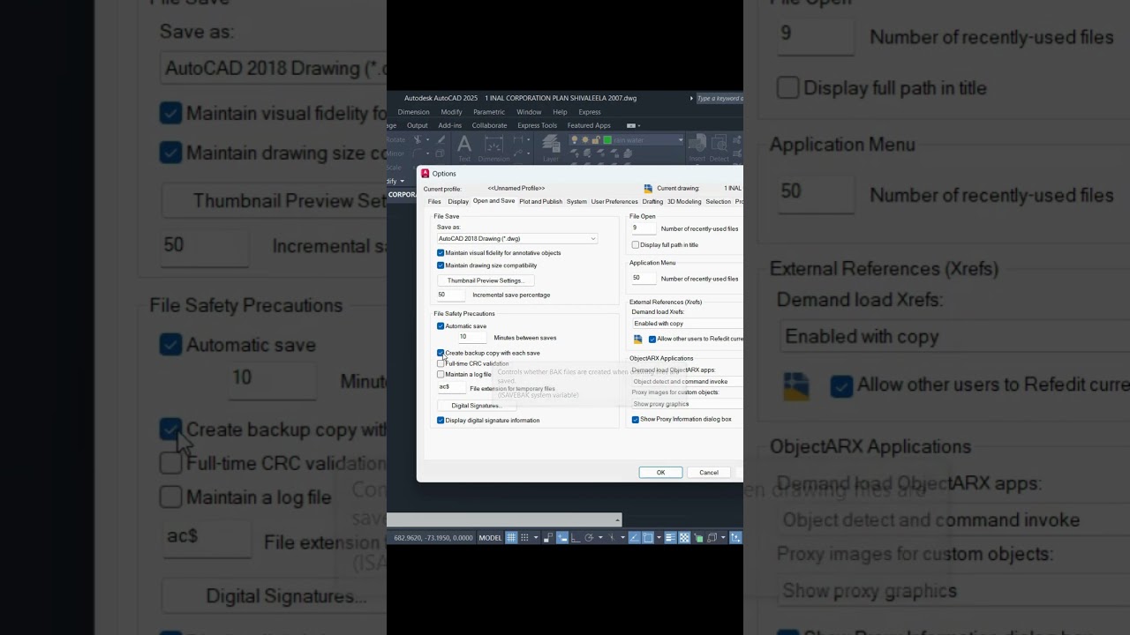Click green layer color swatch in ribbon

pos(606,140)
